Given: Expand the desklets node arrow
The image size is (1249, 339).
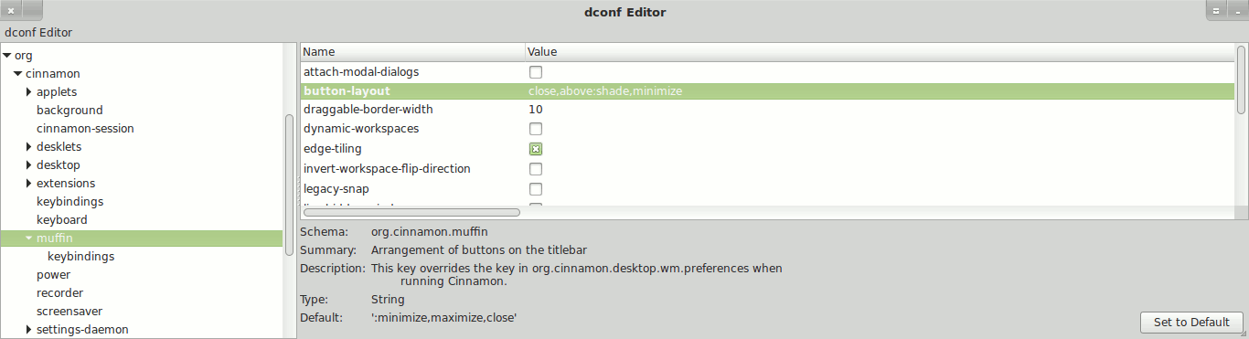Looking at the screenshot, I should pos(29,147).
